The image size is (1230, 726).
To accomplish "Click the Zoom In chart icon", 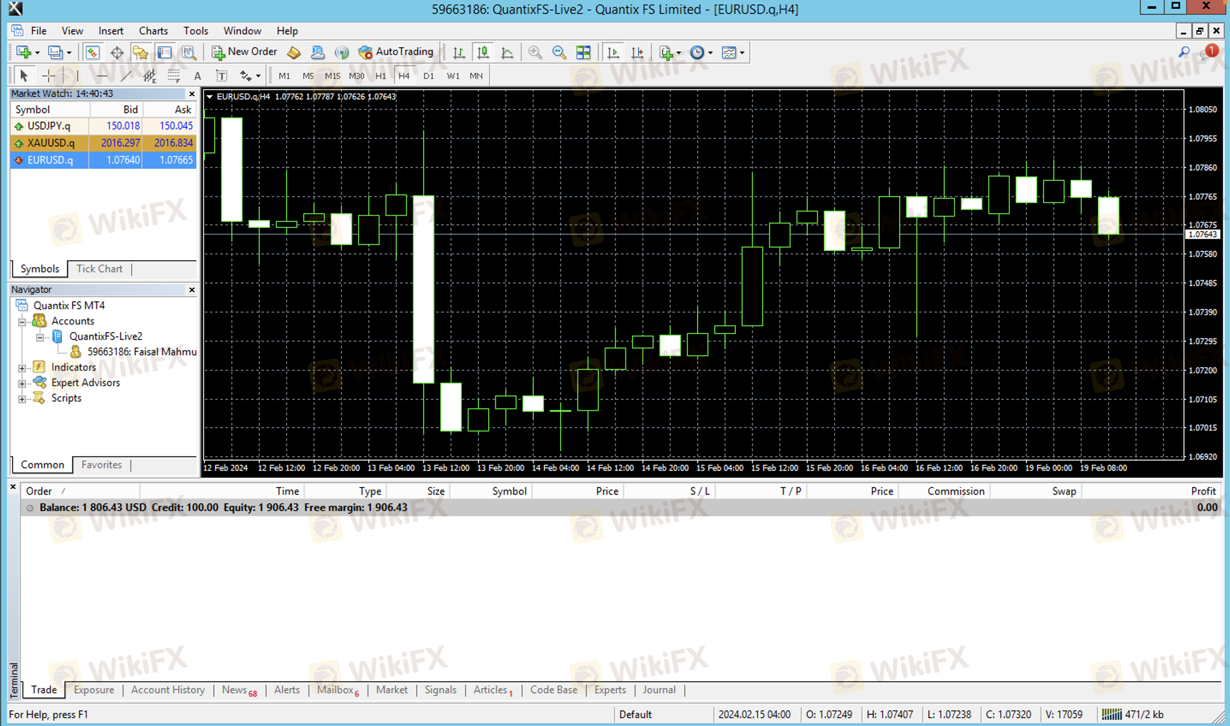I will click(x=535, y=52).
